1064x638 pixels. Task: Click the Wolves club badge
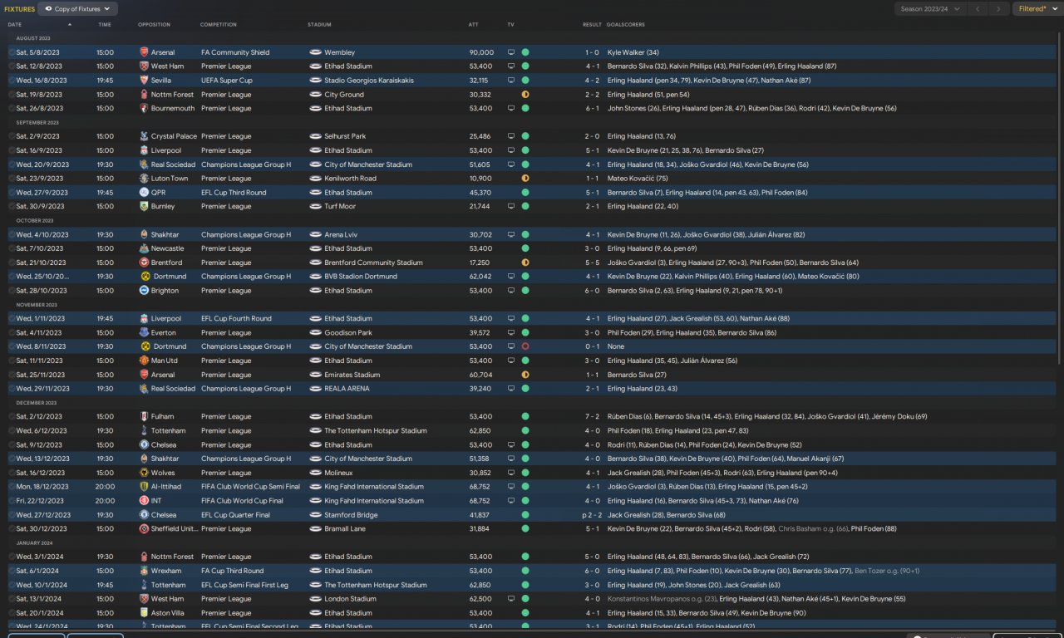144,473
